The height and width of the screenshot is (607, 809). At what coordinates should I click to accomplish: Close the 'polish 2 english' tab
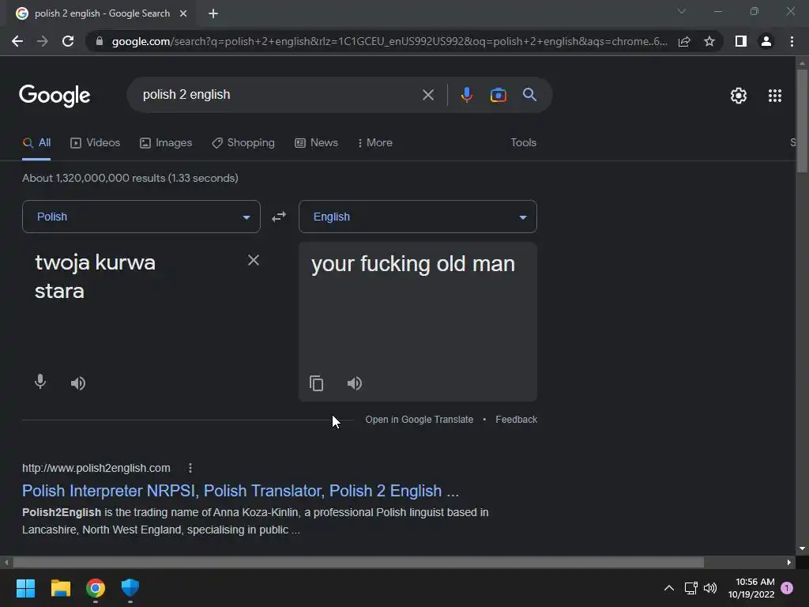click(183, 13)
